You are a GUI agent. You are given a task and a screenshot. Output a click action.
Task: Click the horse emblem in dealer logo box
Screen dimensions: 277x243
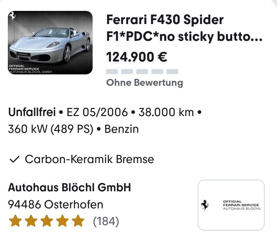[205, 205]
